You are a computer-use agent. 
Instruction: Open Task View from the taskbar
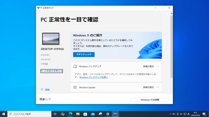point(55,114)
